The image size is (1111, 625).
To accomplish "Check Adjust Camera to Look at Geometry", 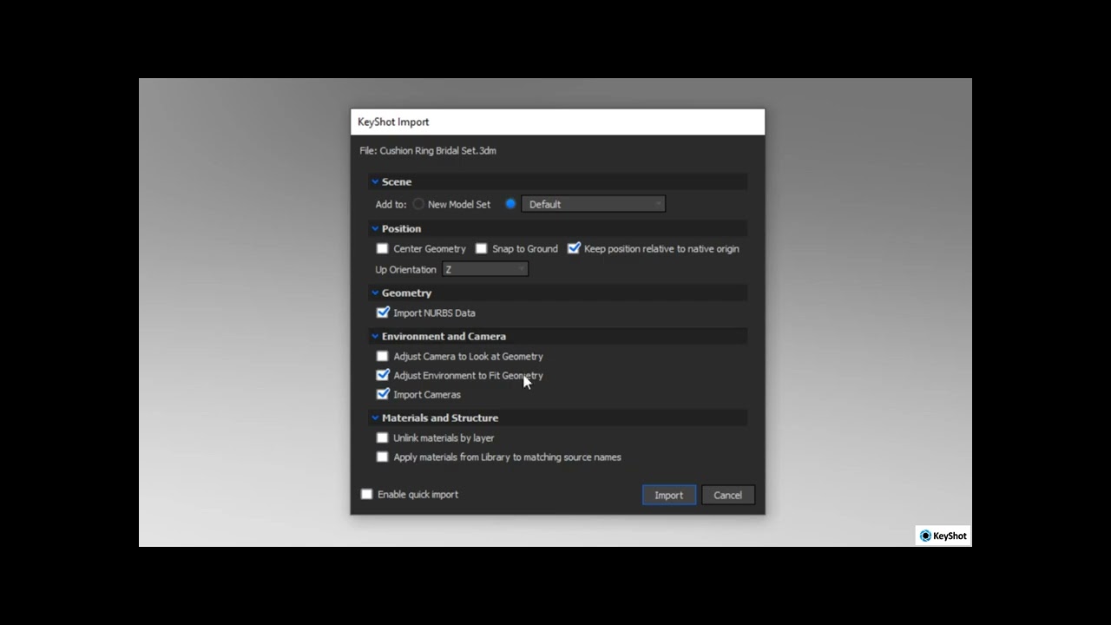I will (x=382, y=356).
